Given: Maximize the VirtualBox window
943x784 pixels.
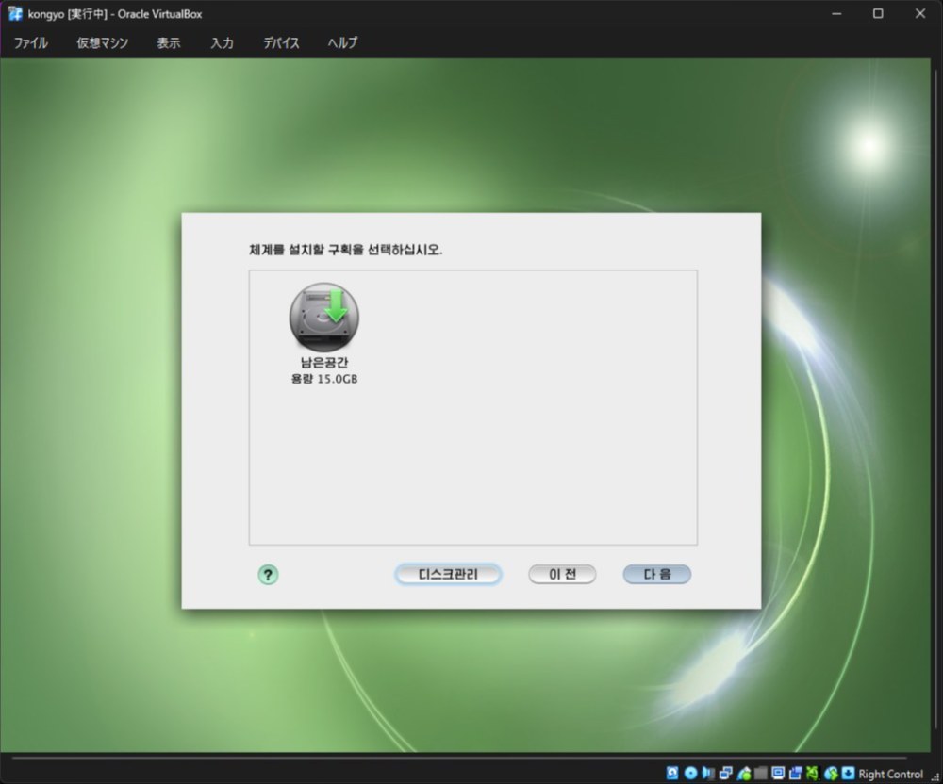Looking at the screenshot, I should click(x=878, y=14).
